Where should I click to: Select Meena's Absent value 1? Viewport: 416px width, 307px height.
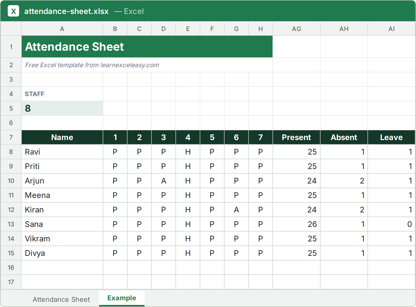[344, 195]
